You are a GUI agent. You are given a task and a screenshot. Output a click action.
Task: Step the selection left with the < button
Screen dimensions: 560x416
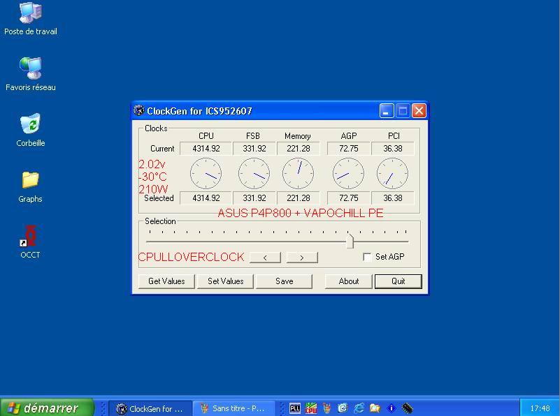tap(266, 258)
